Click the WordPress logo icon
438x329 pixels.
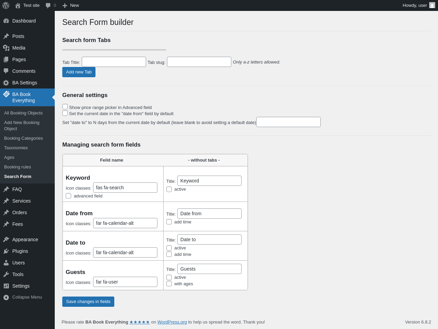tap(6, 5)
